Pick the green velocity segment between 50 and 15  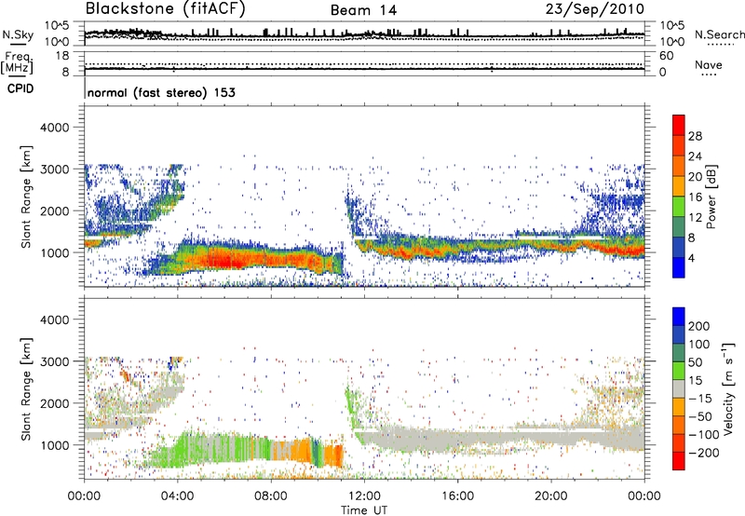pyautogui.click(x=679, y=371)
